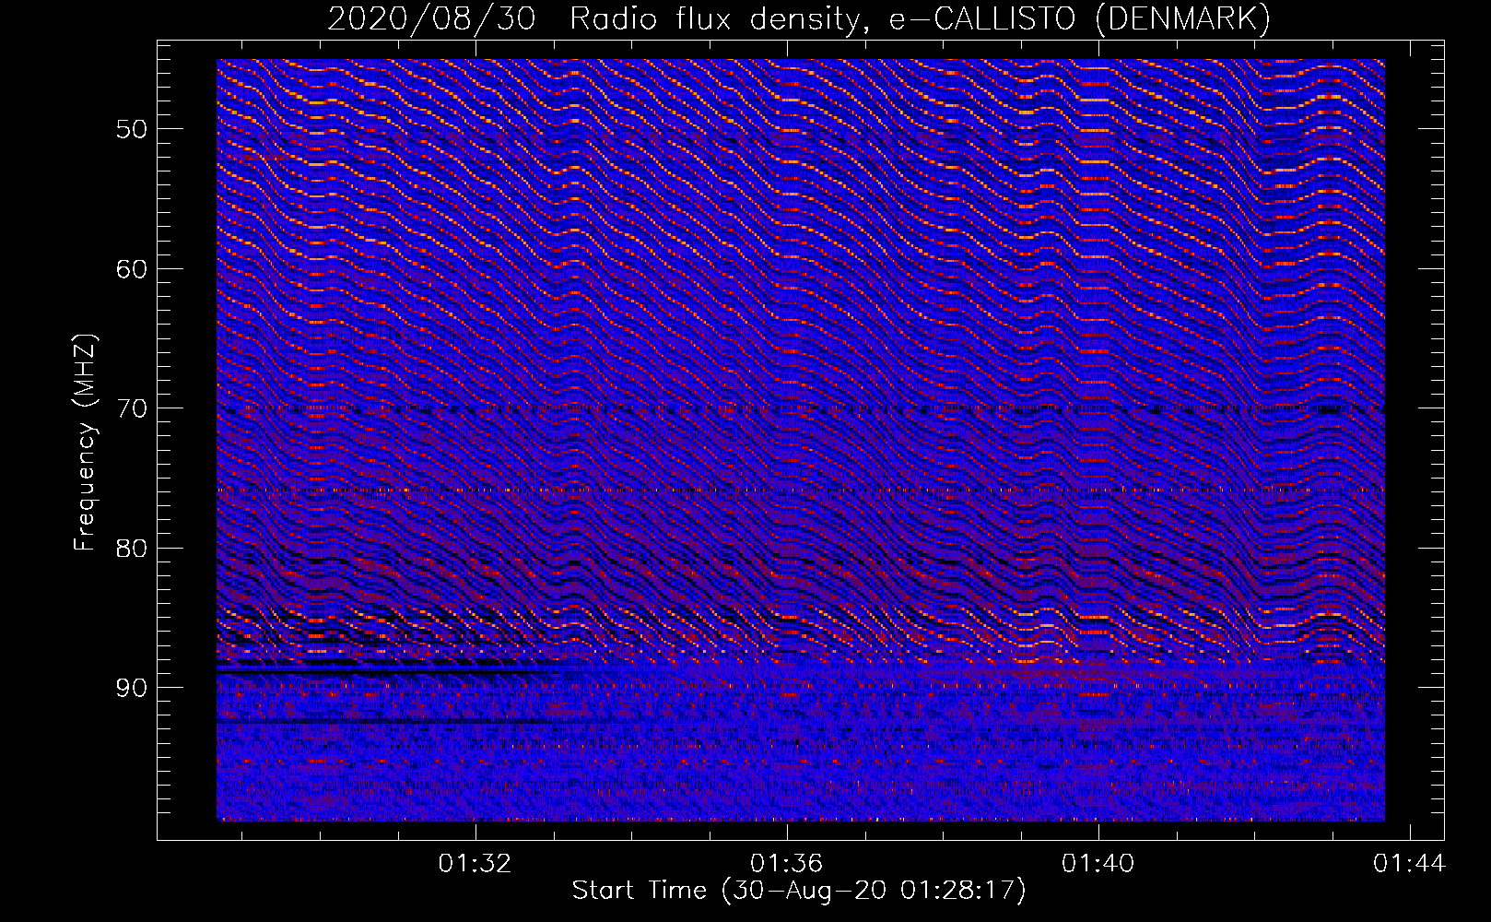The image size is (1491, 922).
Task: Click the 01:36 time tick label
Action: [786, 864]
